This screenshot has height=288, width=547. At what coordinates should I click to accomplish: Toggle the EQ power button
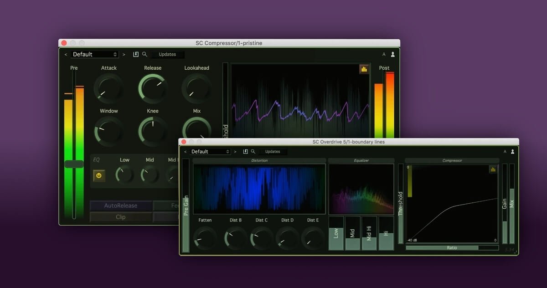pos(98,175)
